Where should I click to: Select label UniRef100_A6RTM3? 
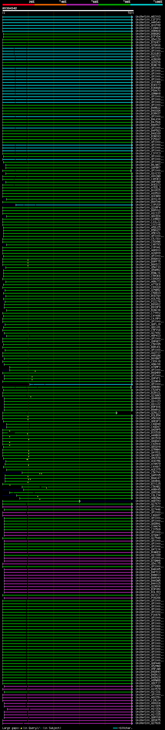tap(148, 501)
